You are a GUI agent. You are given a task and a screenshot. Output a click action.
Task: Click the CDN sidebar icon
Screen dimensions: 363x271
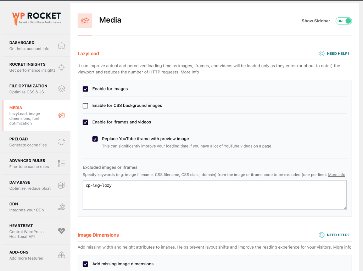61,207
